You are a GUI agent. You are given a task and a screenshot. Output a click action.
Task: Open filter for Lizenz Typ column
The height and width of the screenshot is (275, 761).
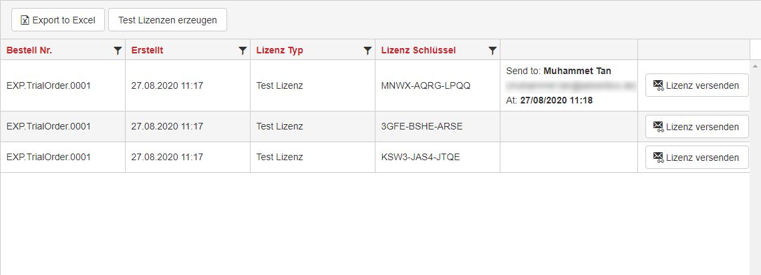click(x=367, y=51)
